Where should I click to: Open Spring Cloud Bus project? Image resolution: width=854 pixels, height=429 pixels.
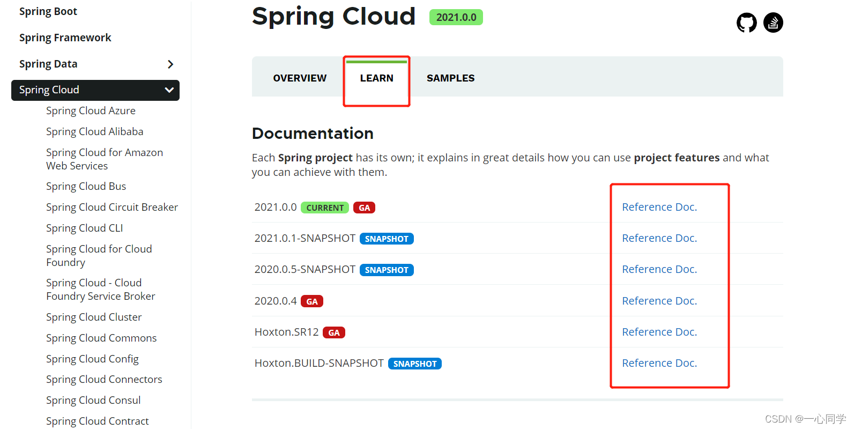[86, 186]
